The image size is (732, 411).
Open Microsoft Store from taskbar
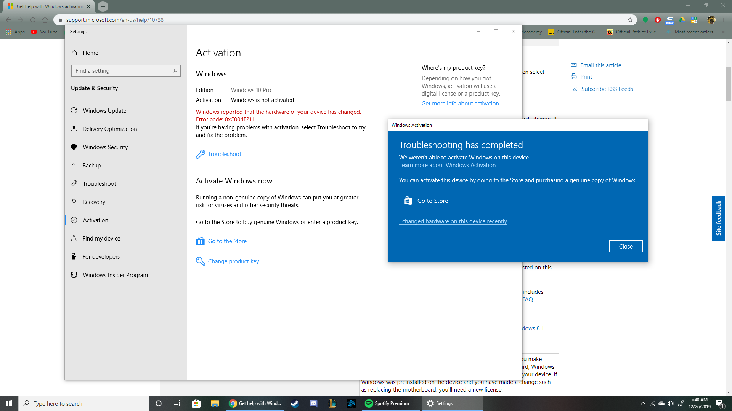[x=196, y=403]
